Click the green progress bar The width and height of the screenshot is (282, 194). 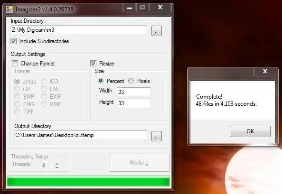(x=88, y=181)
